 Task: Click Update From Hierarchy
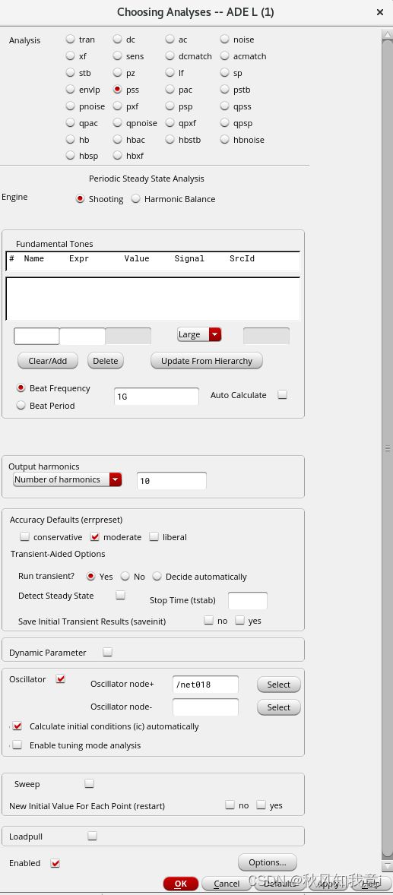tap(207, 361)
